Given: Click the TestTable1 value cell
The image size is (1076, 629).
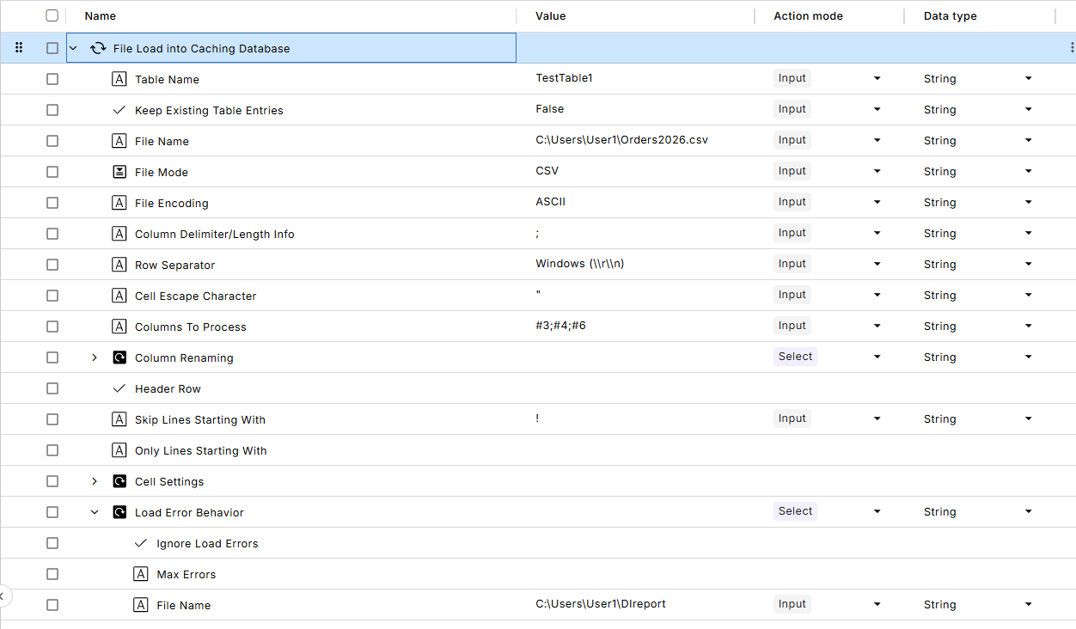Looking at the screenshot, I should [x=564, y=78].
